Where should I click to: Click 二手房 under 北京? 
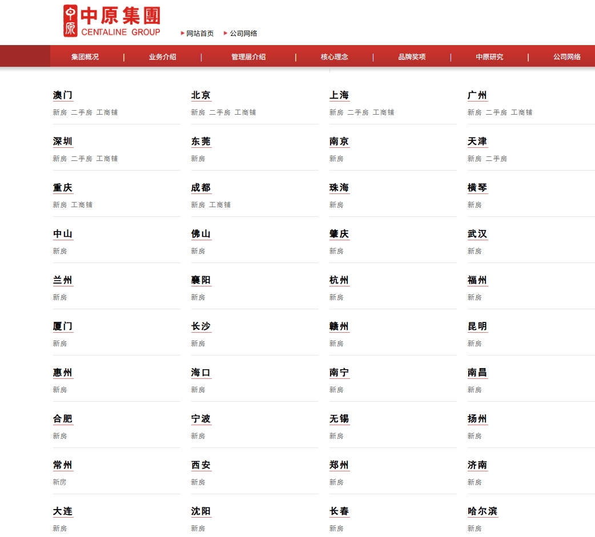(x=220, y=112)
